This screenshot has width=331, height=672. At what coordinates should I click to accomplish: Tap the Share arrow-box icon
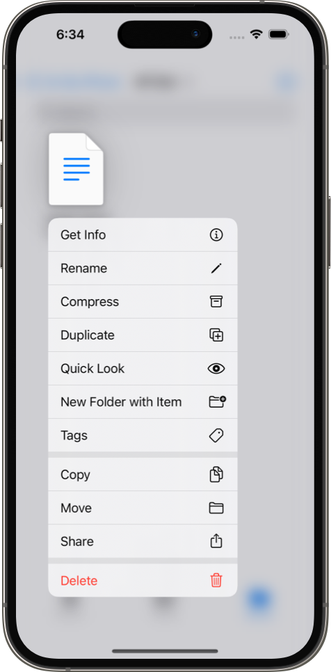pyautogui.click(x=216, y=541)
